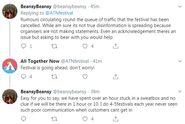Open options chevron on All Together Now tweet
This screenshot has height=124, width=185.
[x=180, y=61]
